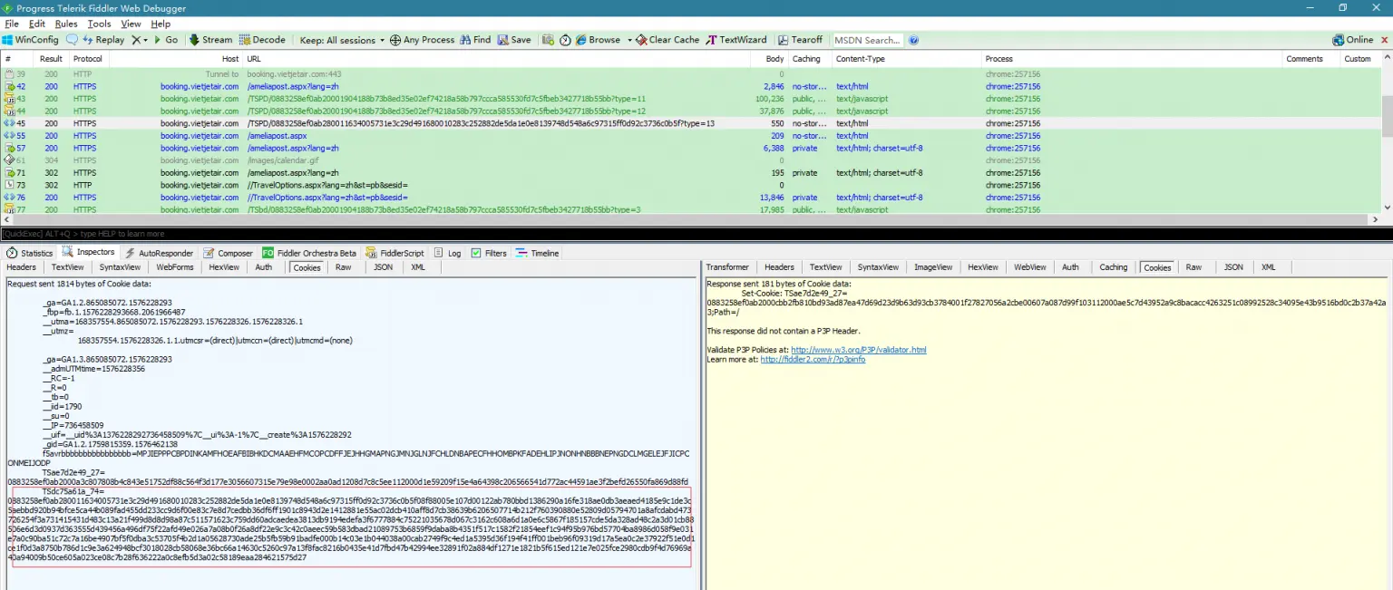
Task: Open the Rules menu
Action: point(66,24)
